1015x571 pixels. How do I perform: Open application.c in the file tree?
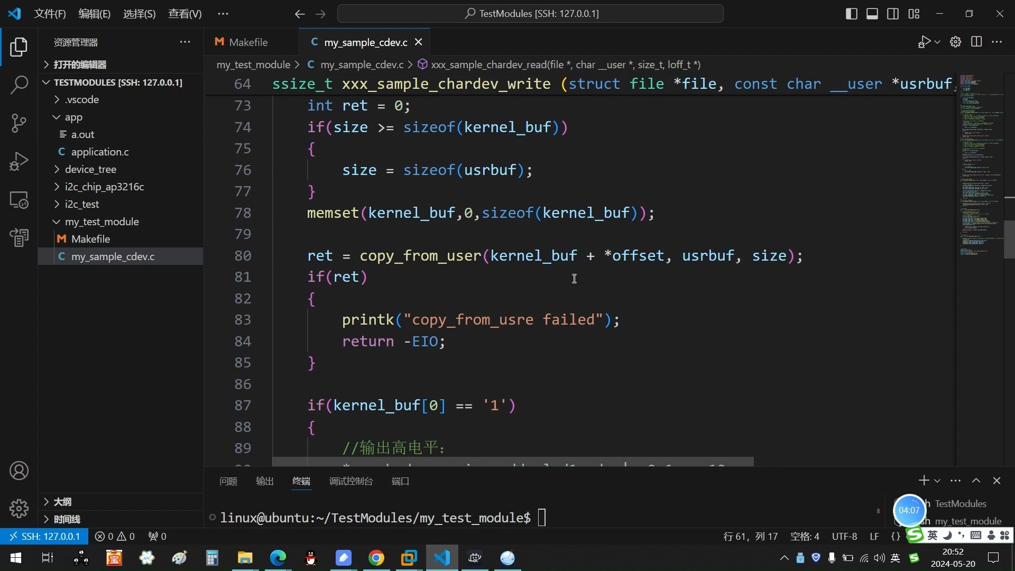tap(121, 152)
